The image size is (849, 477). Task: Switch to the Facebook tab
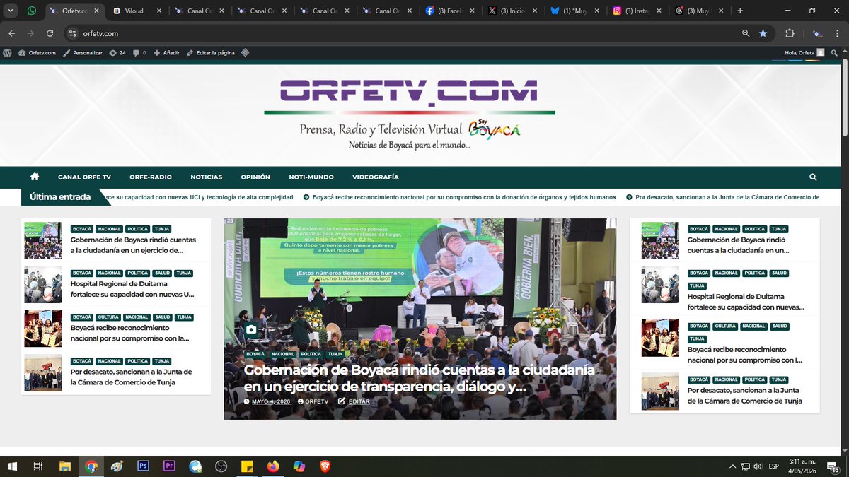(450, 11)
